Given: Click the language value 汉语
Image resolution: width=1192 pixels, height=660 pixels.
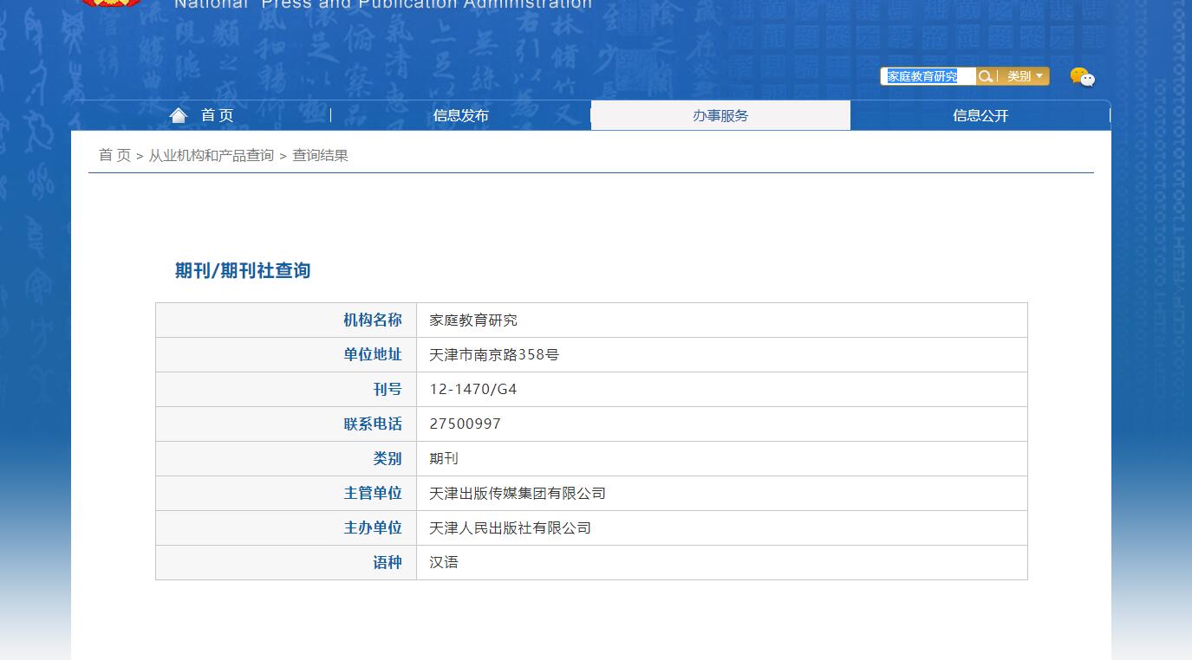Looking at the screenshot, I should 444,563.
